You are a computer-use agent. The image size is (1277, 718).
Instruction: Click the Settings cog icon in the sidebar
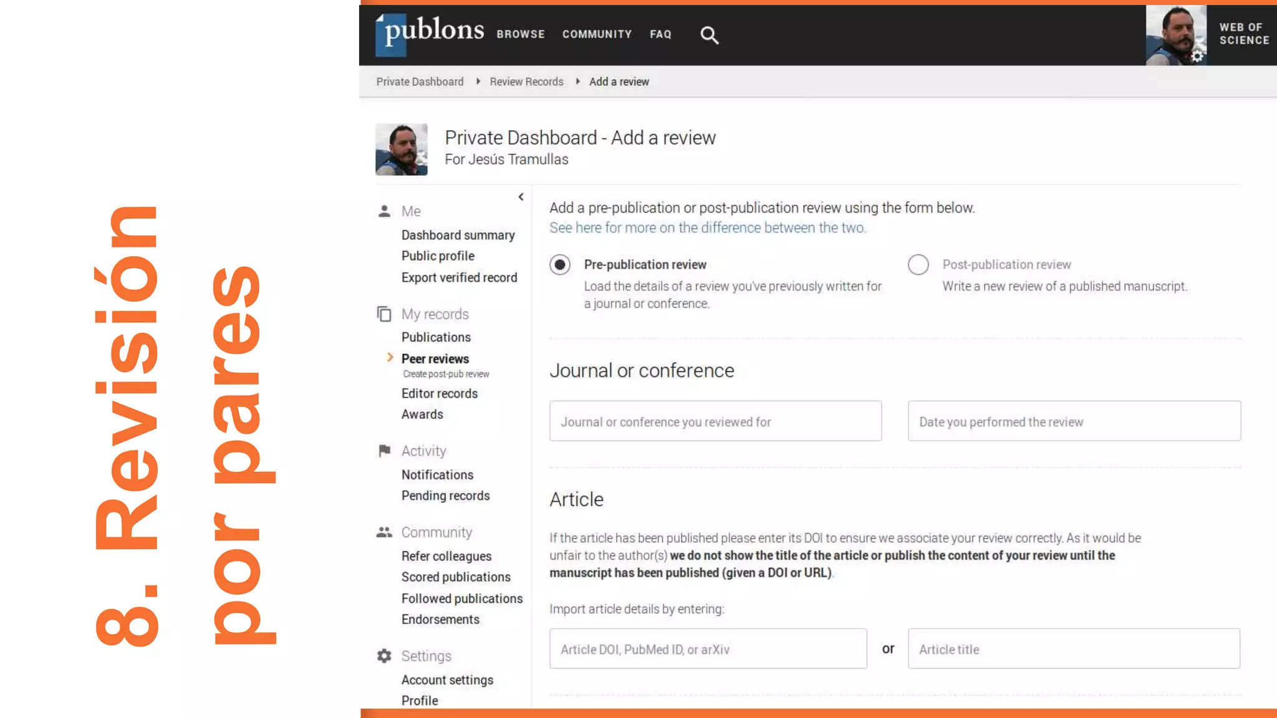pos(384,656)
